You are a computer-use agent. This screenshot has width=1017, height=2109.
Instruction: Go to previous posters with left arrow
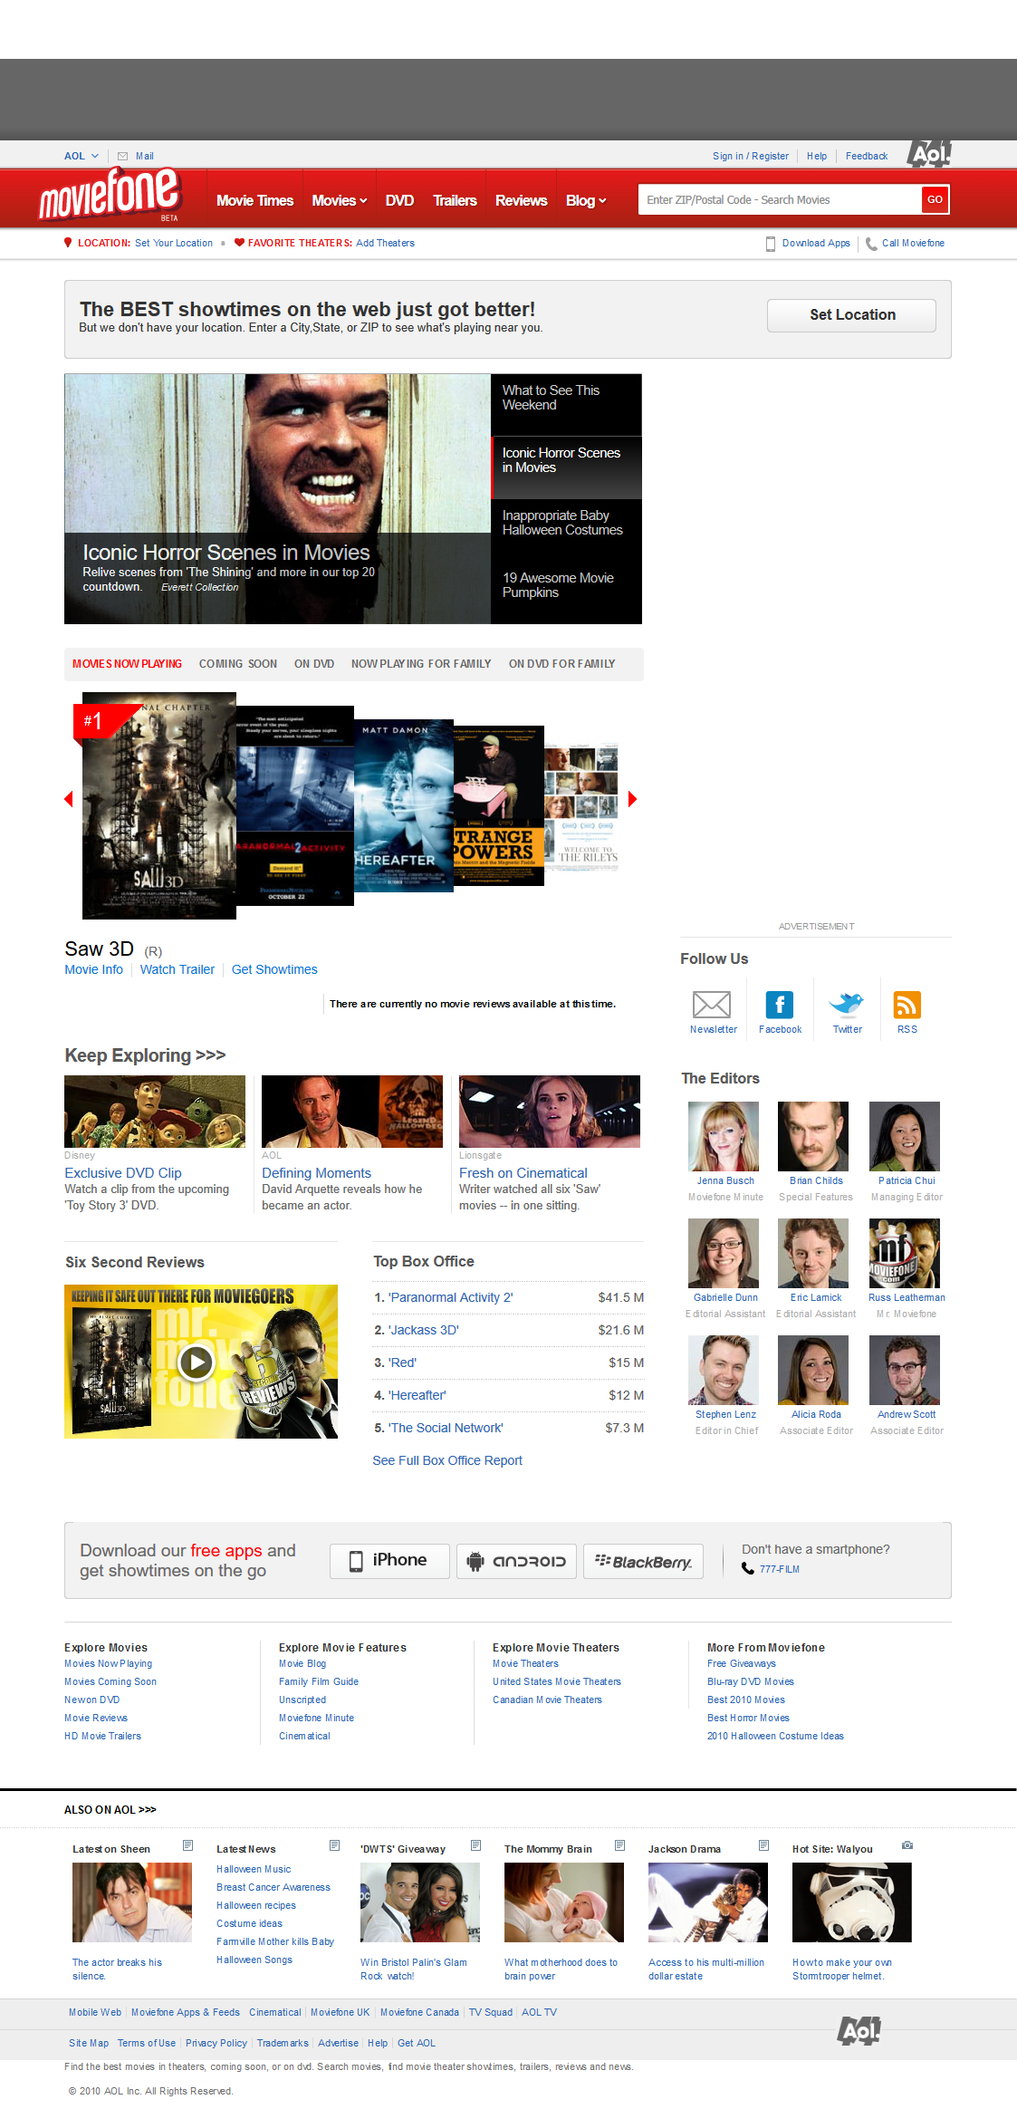click(69, 799)
